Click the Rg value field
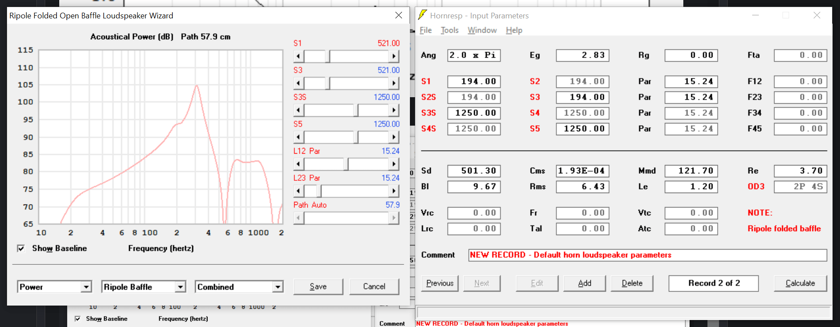This screenshot has height=327, width=840. (x=691, y=55)
